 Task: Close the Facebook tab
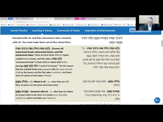point(105,19)
